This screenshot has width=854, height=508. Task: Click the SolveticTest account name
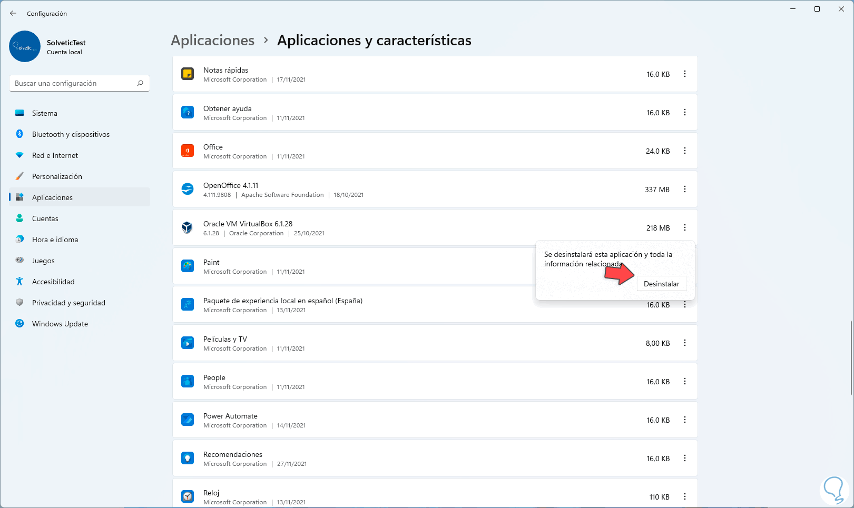[66, 43]
